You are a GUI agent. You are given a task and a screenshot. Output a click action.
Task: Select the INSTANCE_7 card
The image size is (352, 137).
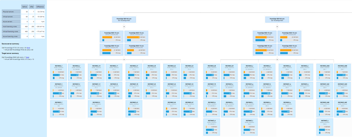tap(58, 109)
